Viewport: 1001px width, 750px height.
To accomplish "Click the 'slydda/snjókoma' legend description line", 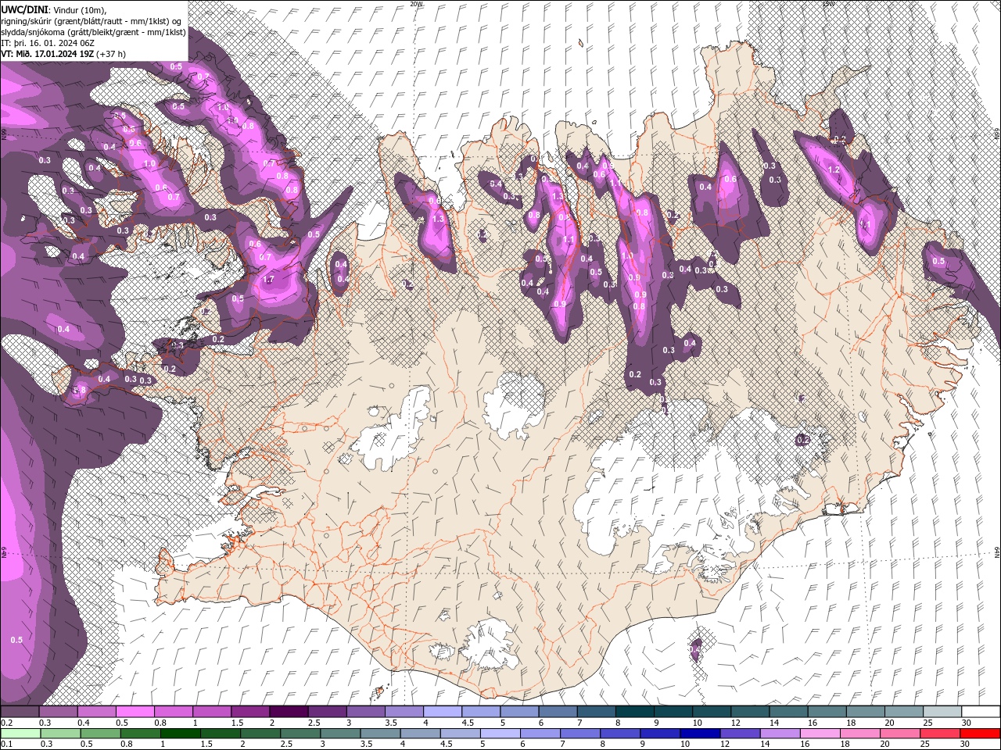I will pyautogui.click(x=94, y=32).
